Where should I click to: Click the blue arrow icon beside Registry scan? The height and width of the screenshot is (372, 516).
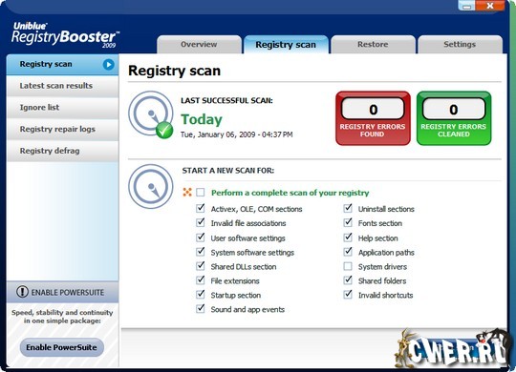point(108,65)
